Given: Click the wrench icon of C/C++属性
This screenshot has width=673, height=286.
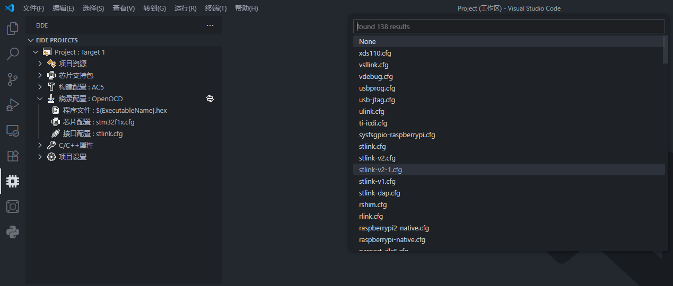Looking at the screenshot, I should 51,145.
